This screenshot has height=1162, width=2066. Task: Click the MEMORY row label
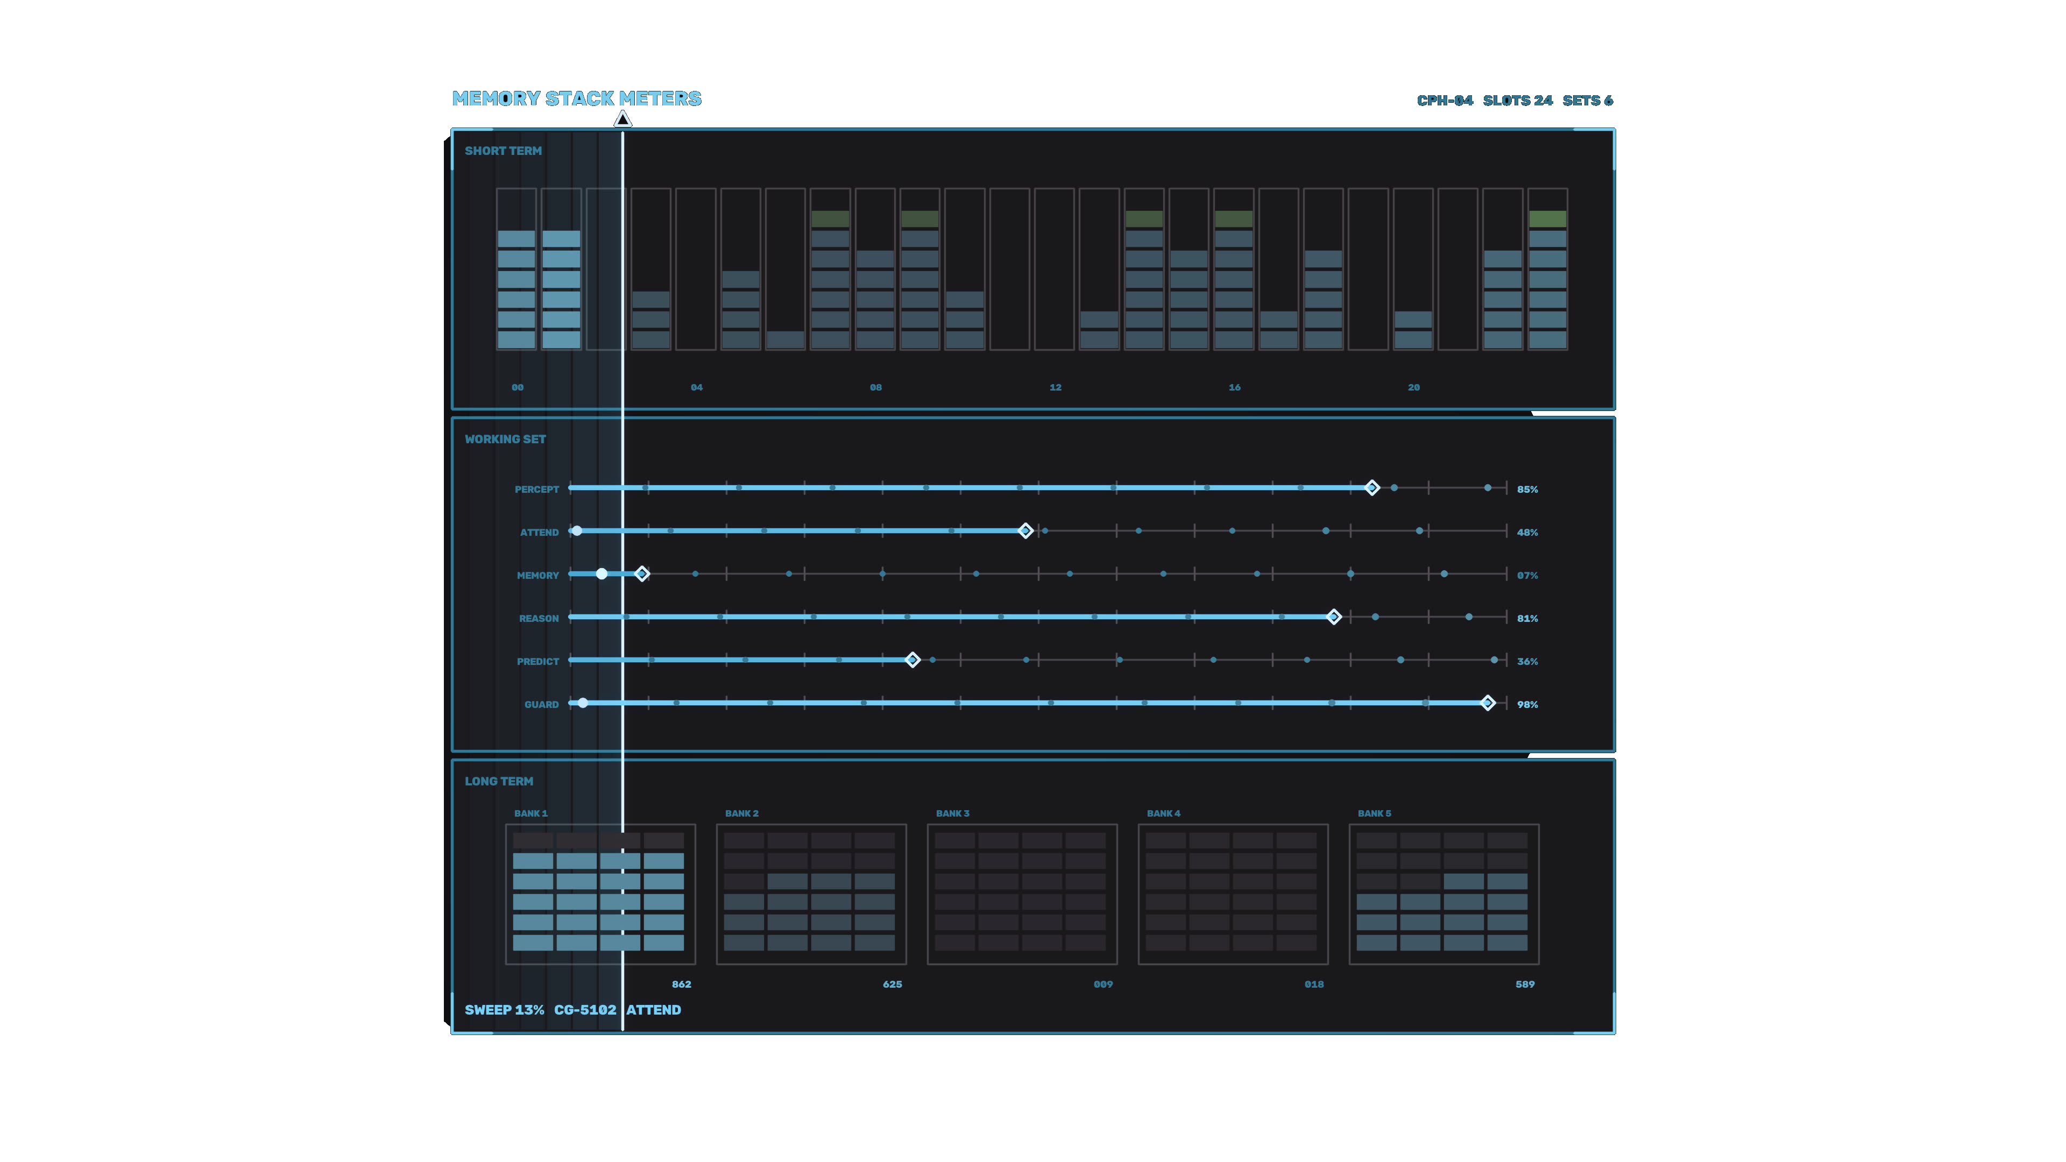[537, 576]
